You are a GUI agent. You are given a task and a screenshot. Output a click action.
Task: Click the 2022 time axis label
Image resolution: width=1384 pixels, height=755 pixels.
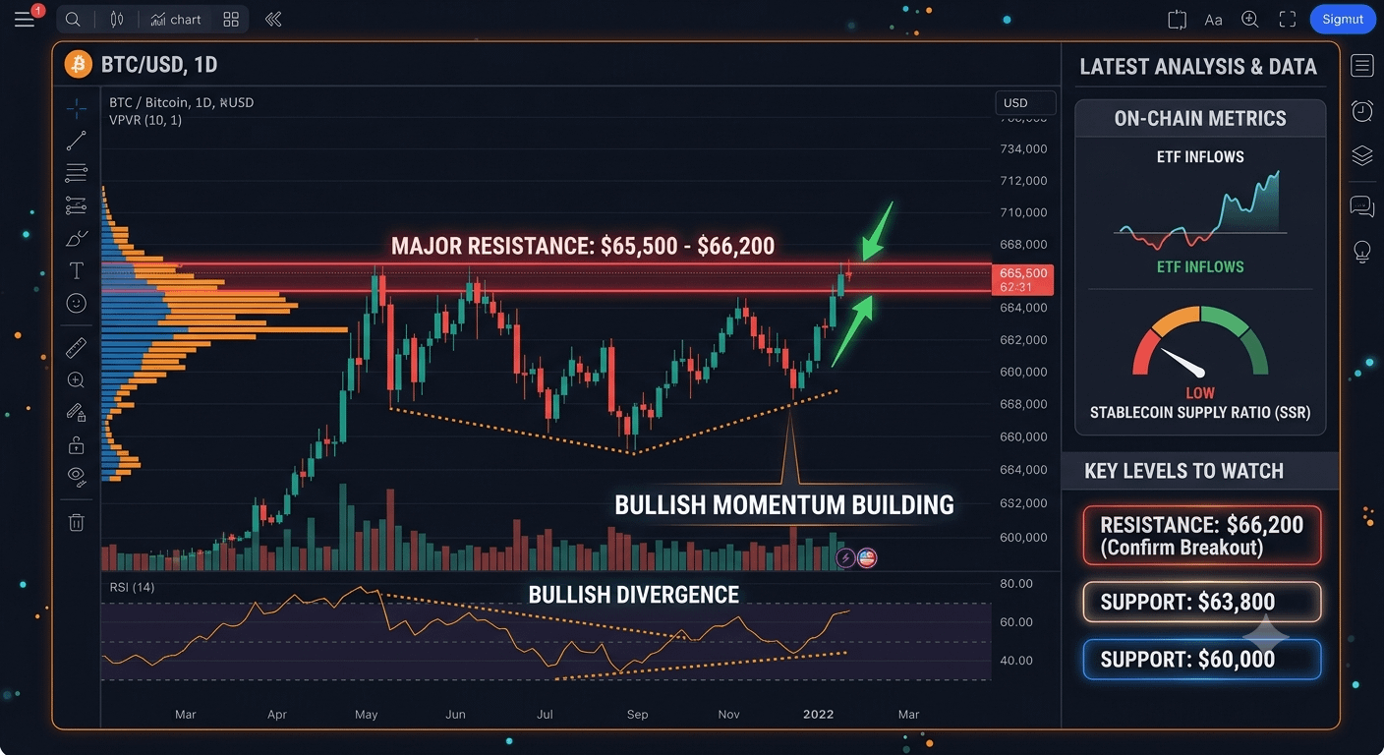818,715
